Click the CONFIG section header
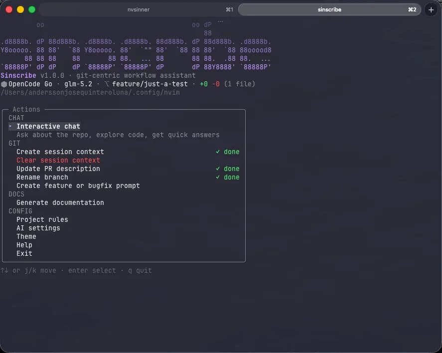This screenshot has height=353, width=442. [x=20, y=211]
